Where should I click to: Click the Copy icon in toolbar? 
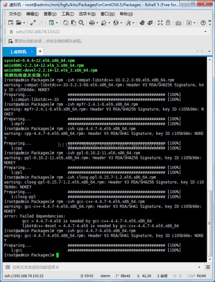[x=66, y=23]
